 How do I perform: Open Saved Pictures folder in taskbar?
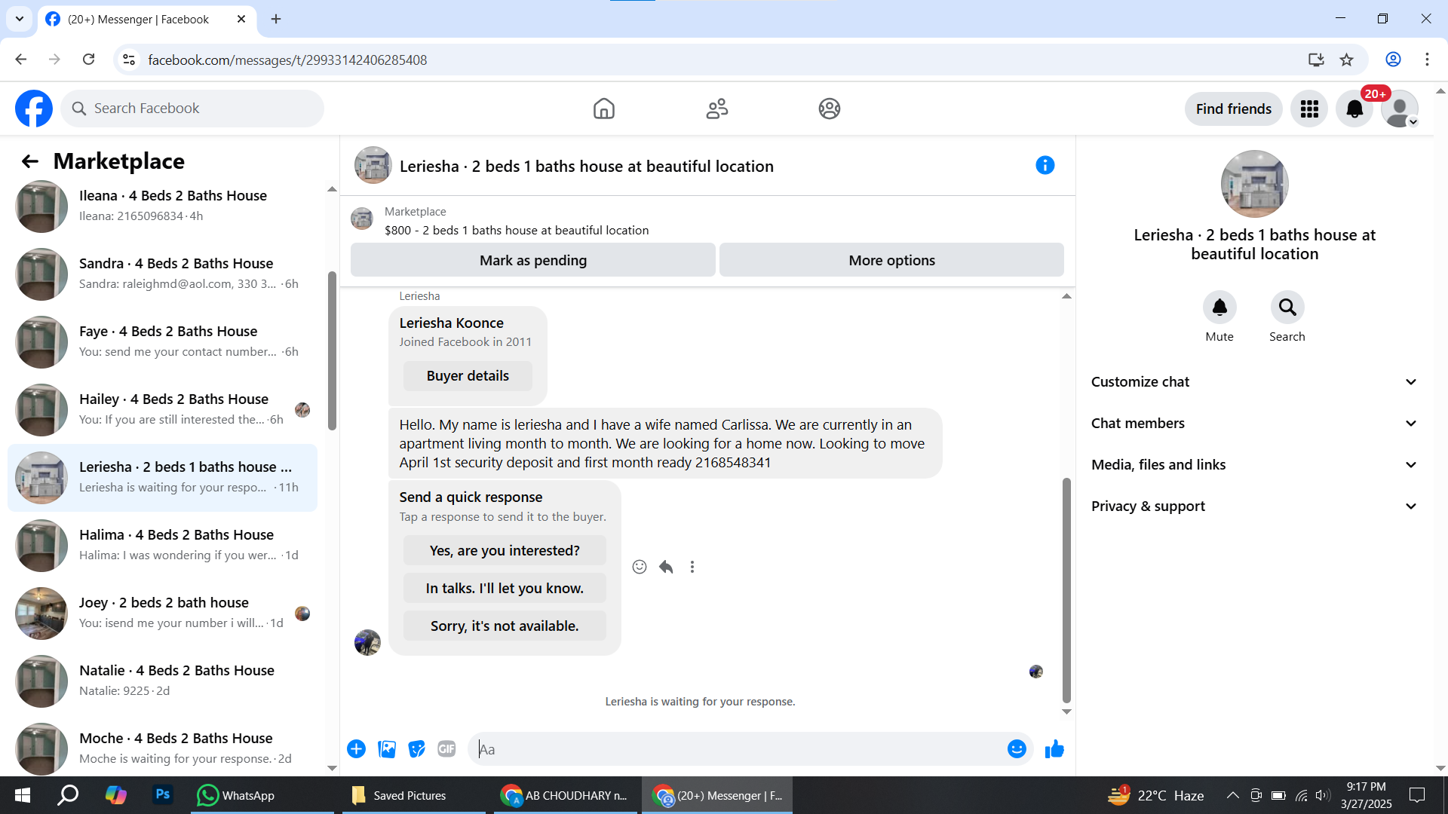pyautogui.click(x=414, y=795)
